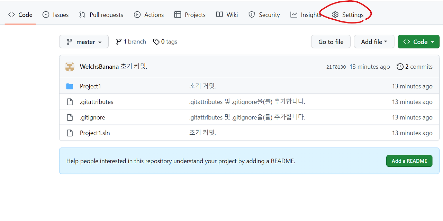Click 13 minutes ago in Project1 folder row
Screen dimensions: 443x221
tap(412, 86)
